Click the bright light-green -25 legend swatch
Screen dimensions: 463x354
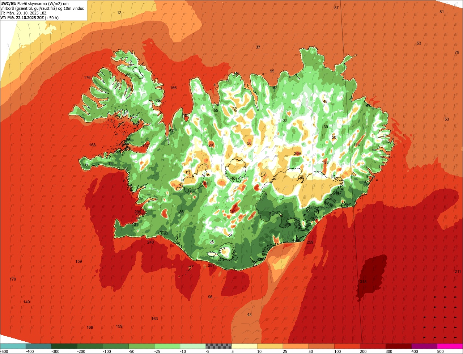[x=167, y=346]
